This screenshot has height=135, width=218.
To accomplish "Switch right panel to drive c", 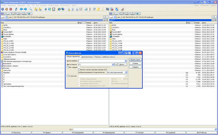I will click(117, 14).
